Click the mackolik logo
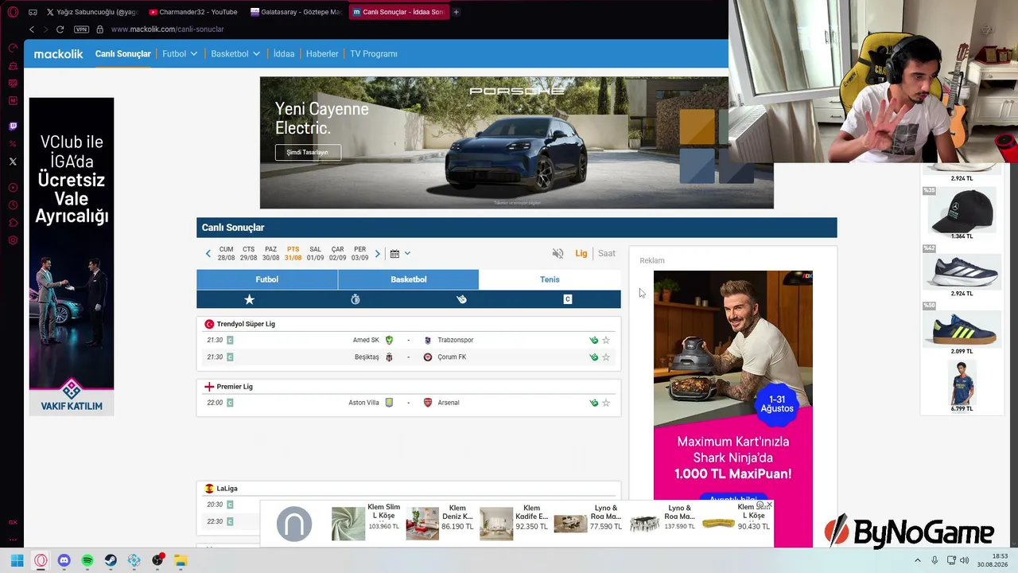 coord(58,54)
